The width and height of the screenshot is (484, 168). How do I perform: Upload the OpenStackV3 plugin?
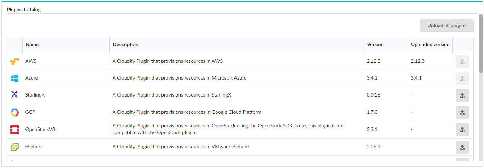pyautogui.click(x=462, y=130)
